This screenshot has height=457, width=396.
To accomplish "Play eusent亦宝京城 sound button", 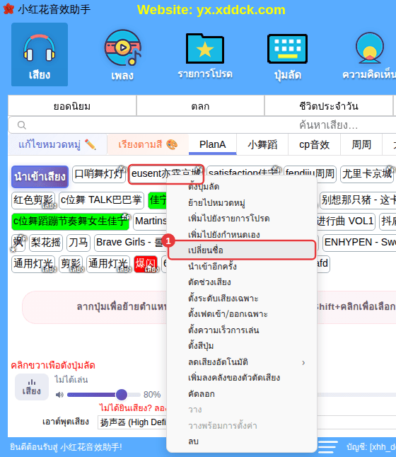I will pos(166,174).
